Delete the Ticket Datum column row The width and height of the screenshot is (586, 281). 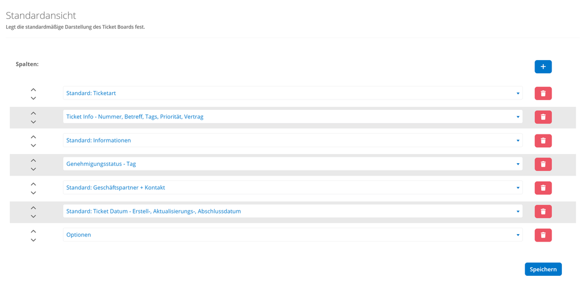tap(543, 211)
